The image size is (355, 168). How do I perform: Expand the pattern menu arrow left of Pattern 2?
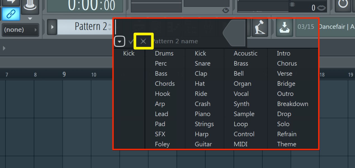pos(52,27)
